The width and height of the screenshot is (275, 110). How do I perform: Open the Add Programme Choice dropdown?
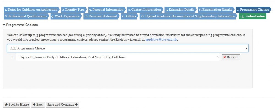pyautogui.click(x=128, y=48)
